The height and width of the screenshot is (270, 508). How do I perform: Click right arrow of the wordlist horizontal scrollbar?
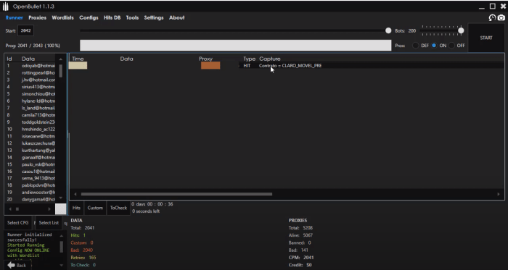tap(49, 209)
